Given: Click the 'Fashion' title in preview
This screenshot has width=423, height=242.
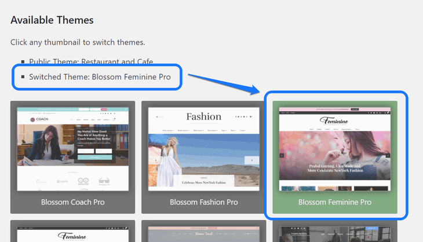Looking at the screenshot, I should pyautogui.click(x=203, y=116).
